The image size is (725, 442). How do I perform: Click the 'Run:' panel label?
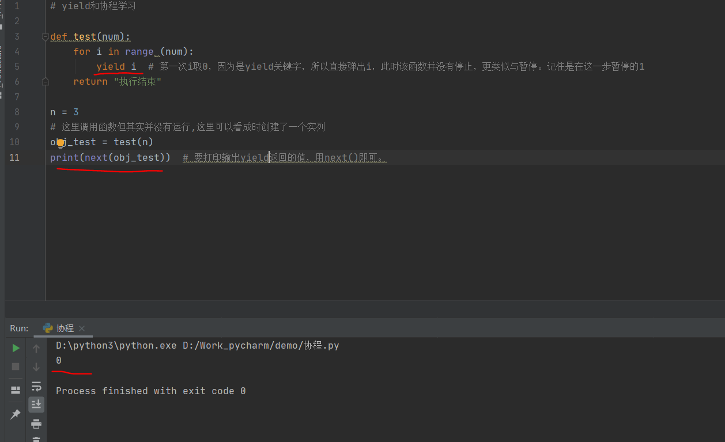(x=19, y=328)
